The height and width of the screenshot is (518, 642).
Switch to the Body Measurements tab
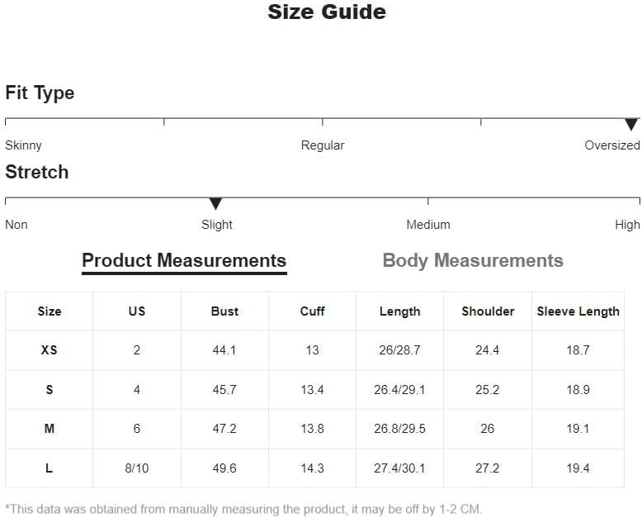point(473,260)
